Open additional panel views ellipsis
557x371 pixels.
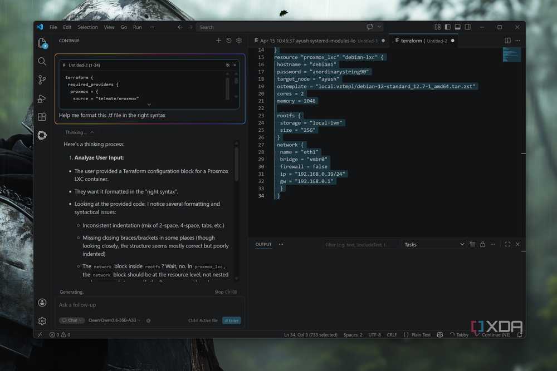tap(281, 244)
